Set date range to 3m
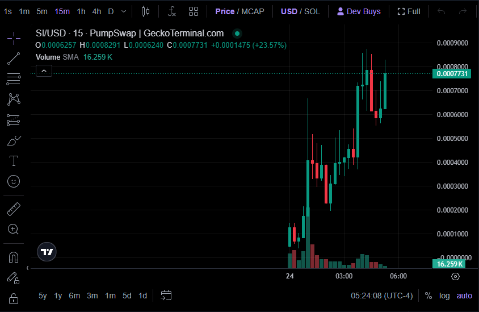Viewport: 479px width, 312px height. 93,296
